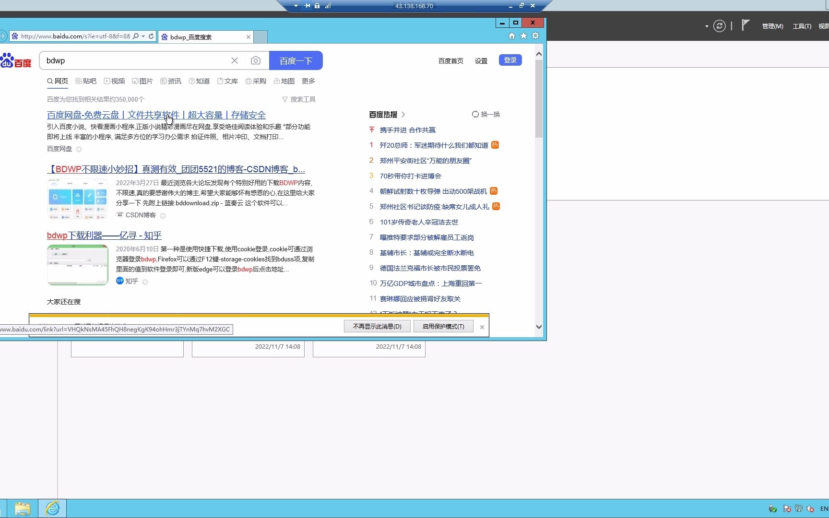Expand options beside CSDN博客 source
This screenshot has width=829, height=518.
(x=163, y=216)
